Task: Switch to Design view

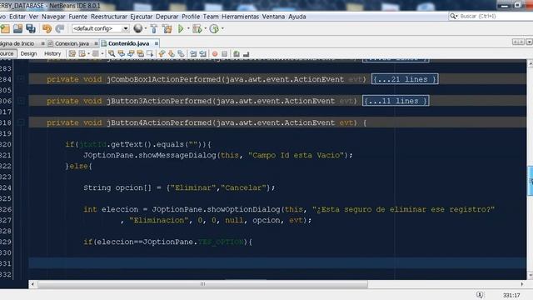Action: pos(28,53)
